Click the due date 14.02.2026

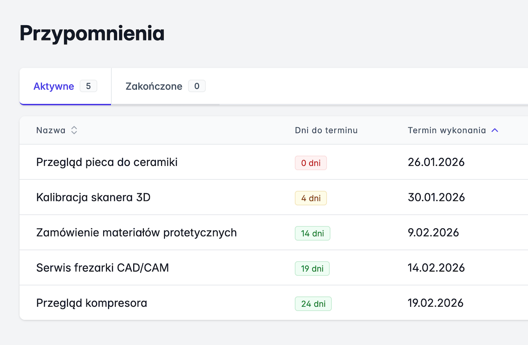pyautogui.click(x=436, y=268)
